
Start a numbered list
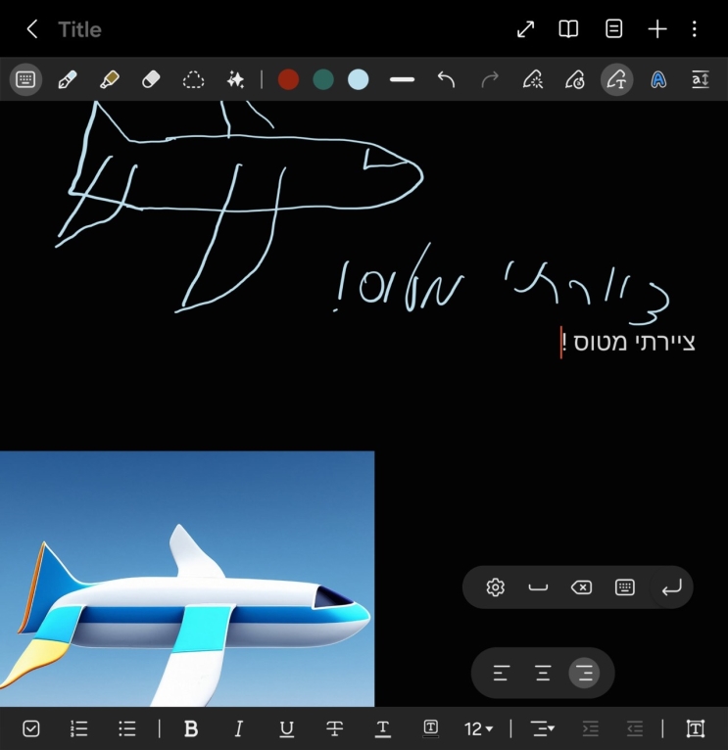pyautogui.click(x=79, y=728)
